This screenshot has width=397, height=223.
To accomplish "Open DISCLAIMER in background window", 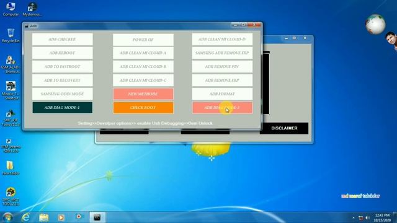I will pos(284,128).
